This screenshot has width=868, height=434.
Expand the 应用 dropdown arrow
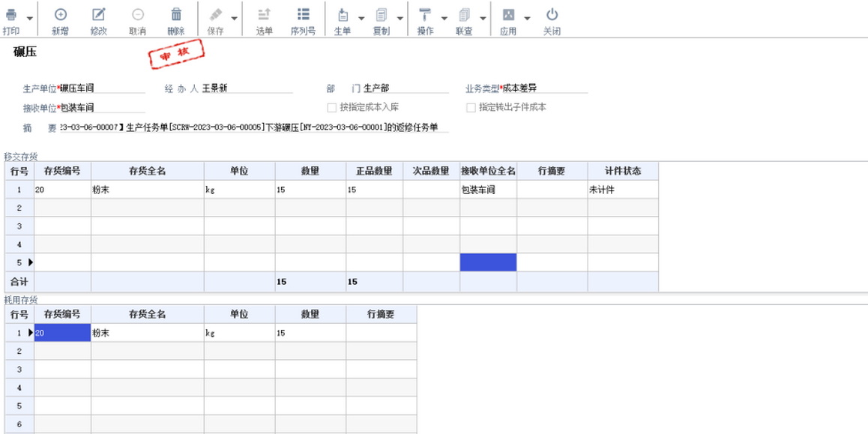[x=527, y=18]
